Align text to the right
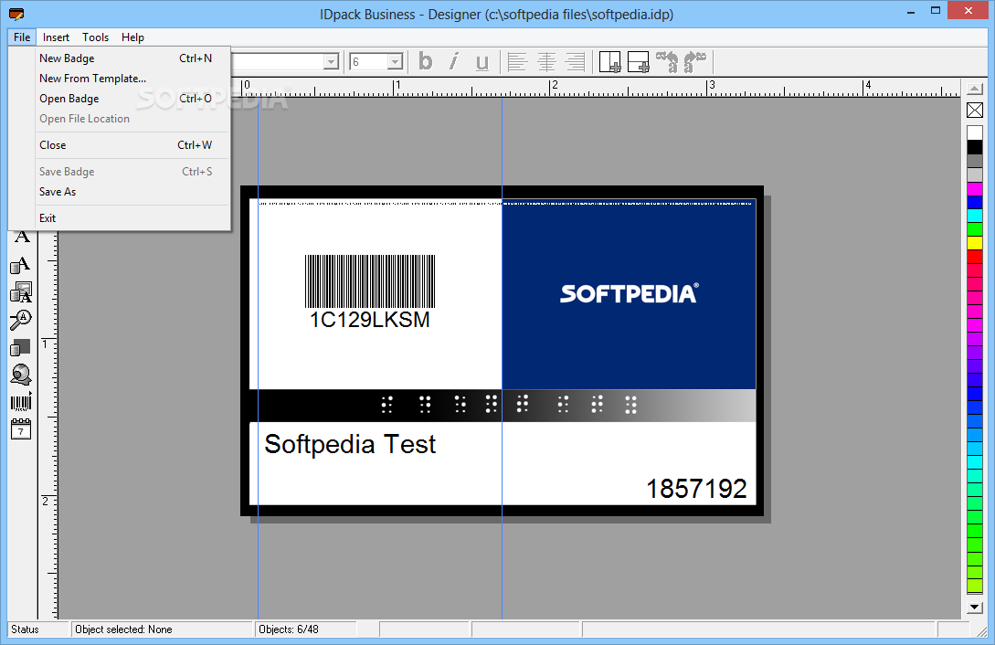This screenshot has height=645, width=995. [x=575, y=61]
